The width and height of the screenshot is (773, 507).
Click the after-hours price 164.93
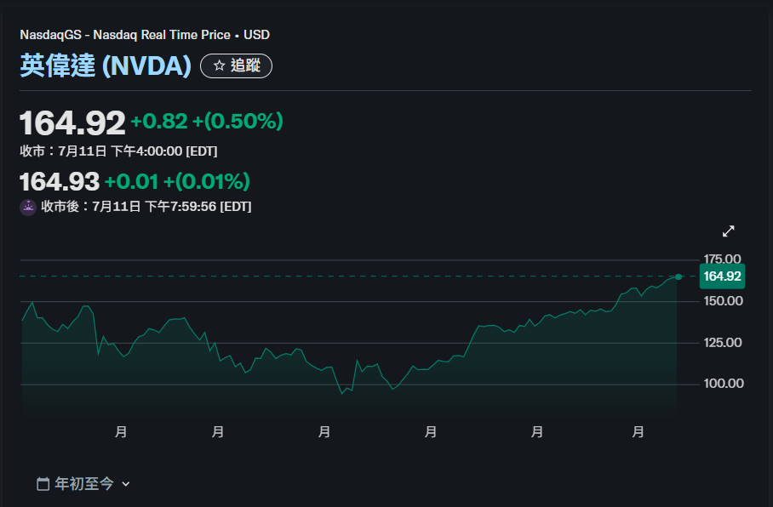tap(60, 182)
